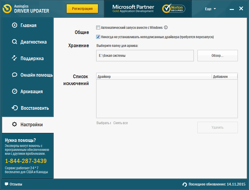Open the Еще dropdown menu
Screen dimensions: 249x190
pyautogui.click(x=210, y=9)
